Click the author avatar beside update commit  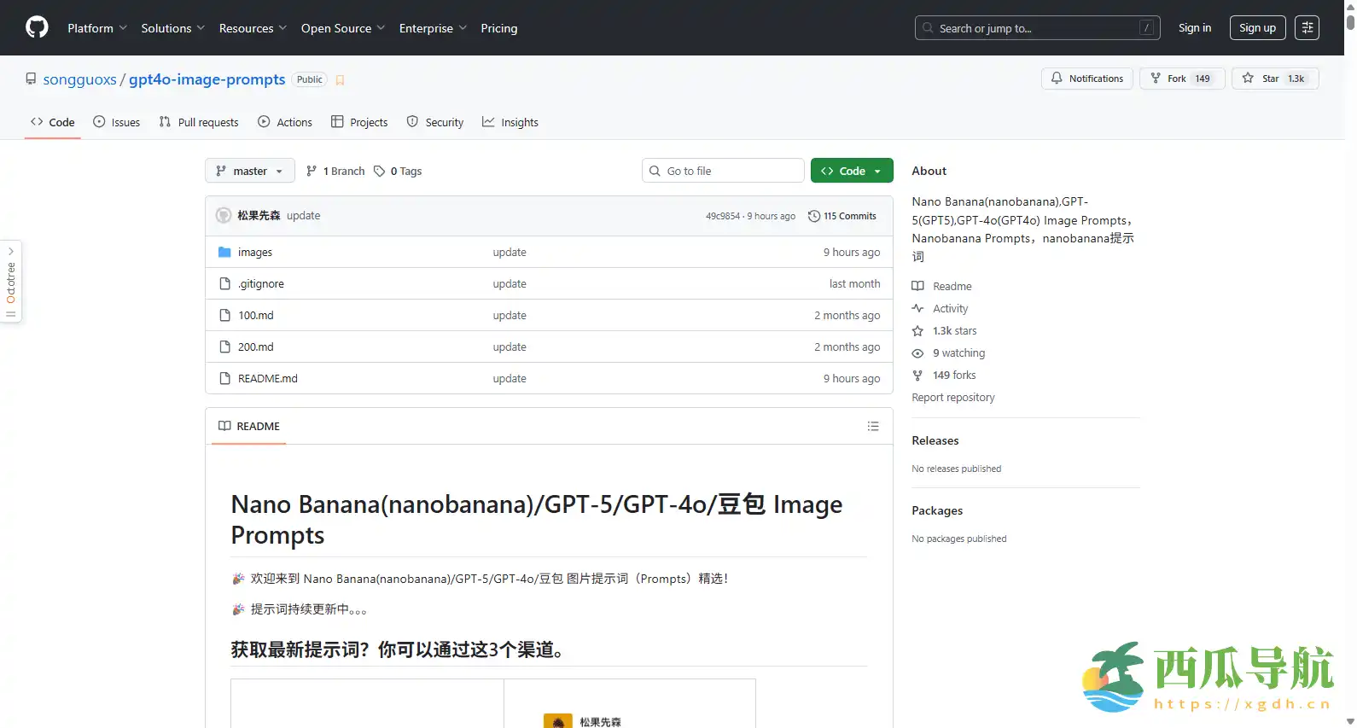point(224,216)
